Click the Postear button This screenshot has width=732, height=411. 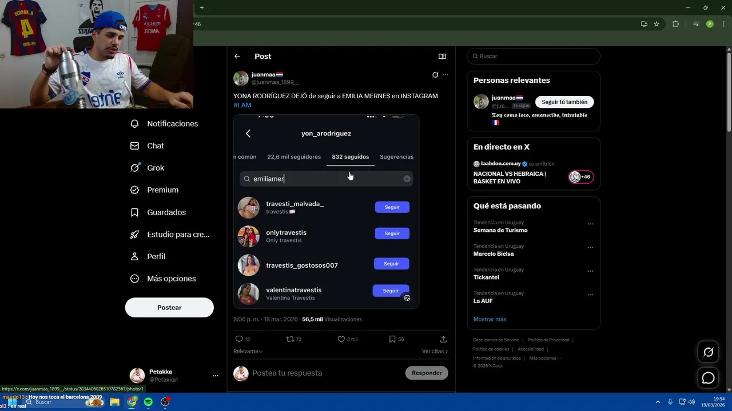[169, 308]
